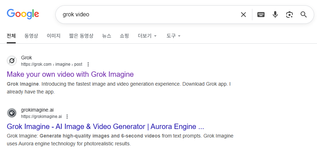317x156 pixels.
Task: Search by image with camera icon
Action: [x=290, y=15]
